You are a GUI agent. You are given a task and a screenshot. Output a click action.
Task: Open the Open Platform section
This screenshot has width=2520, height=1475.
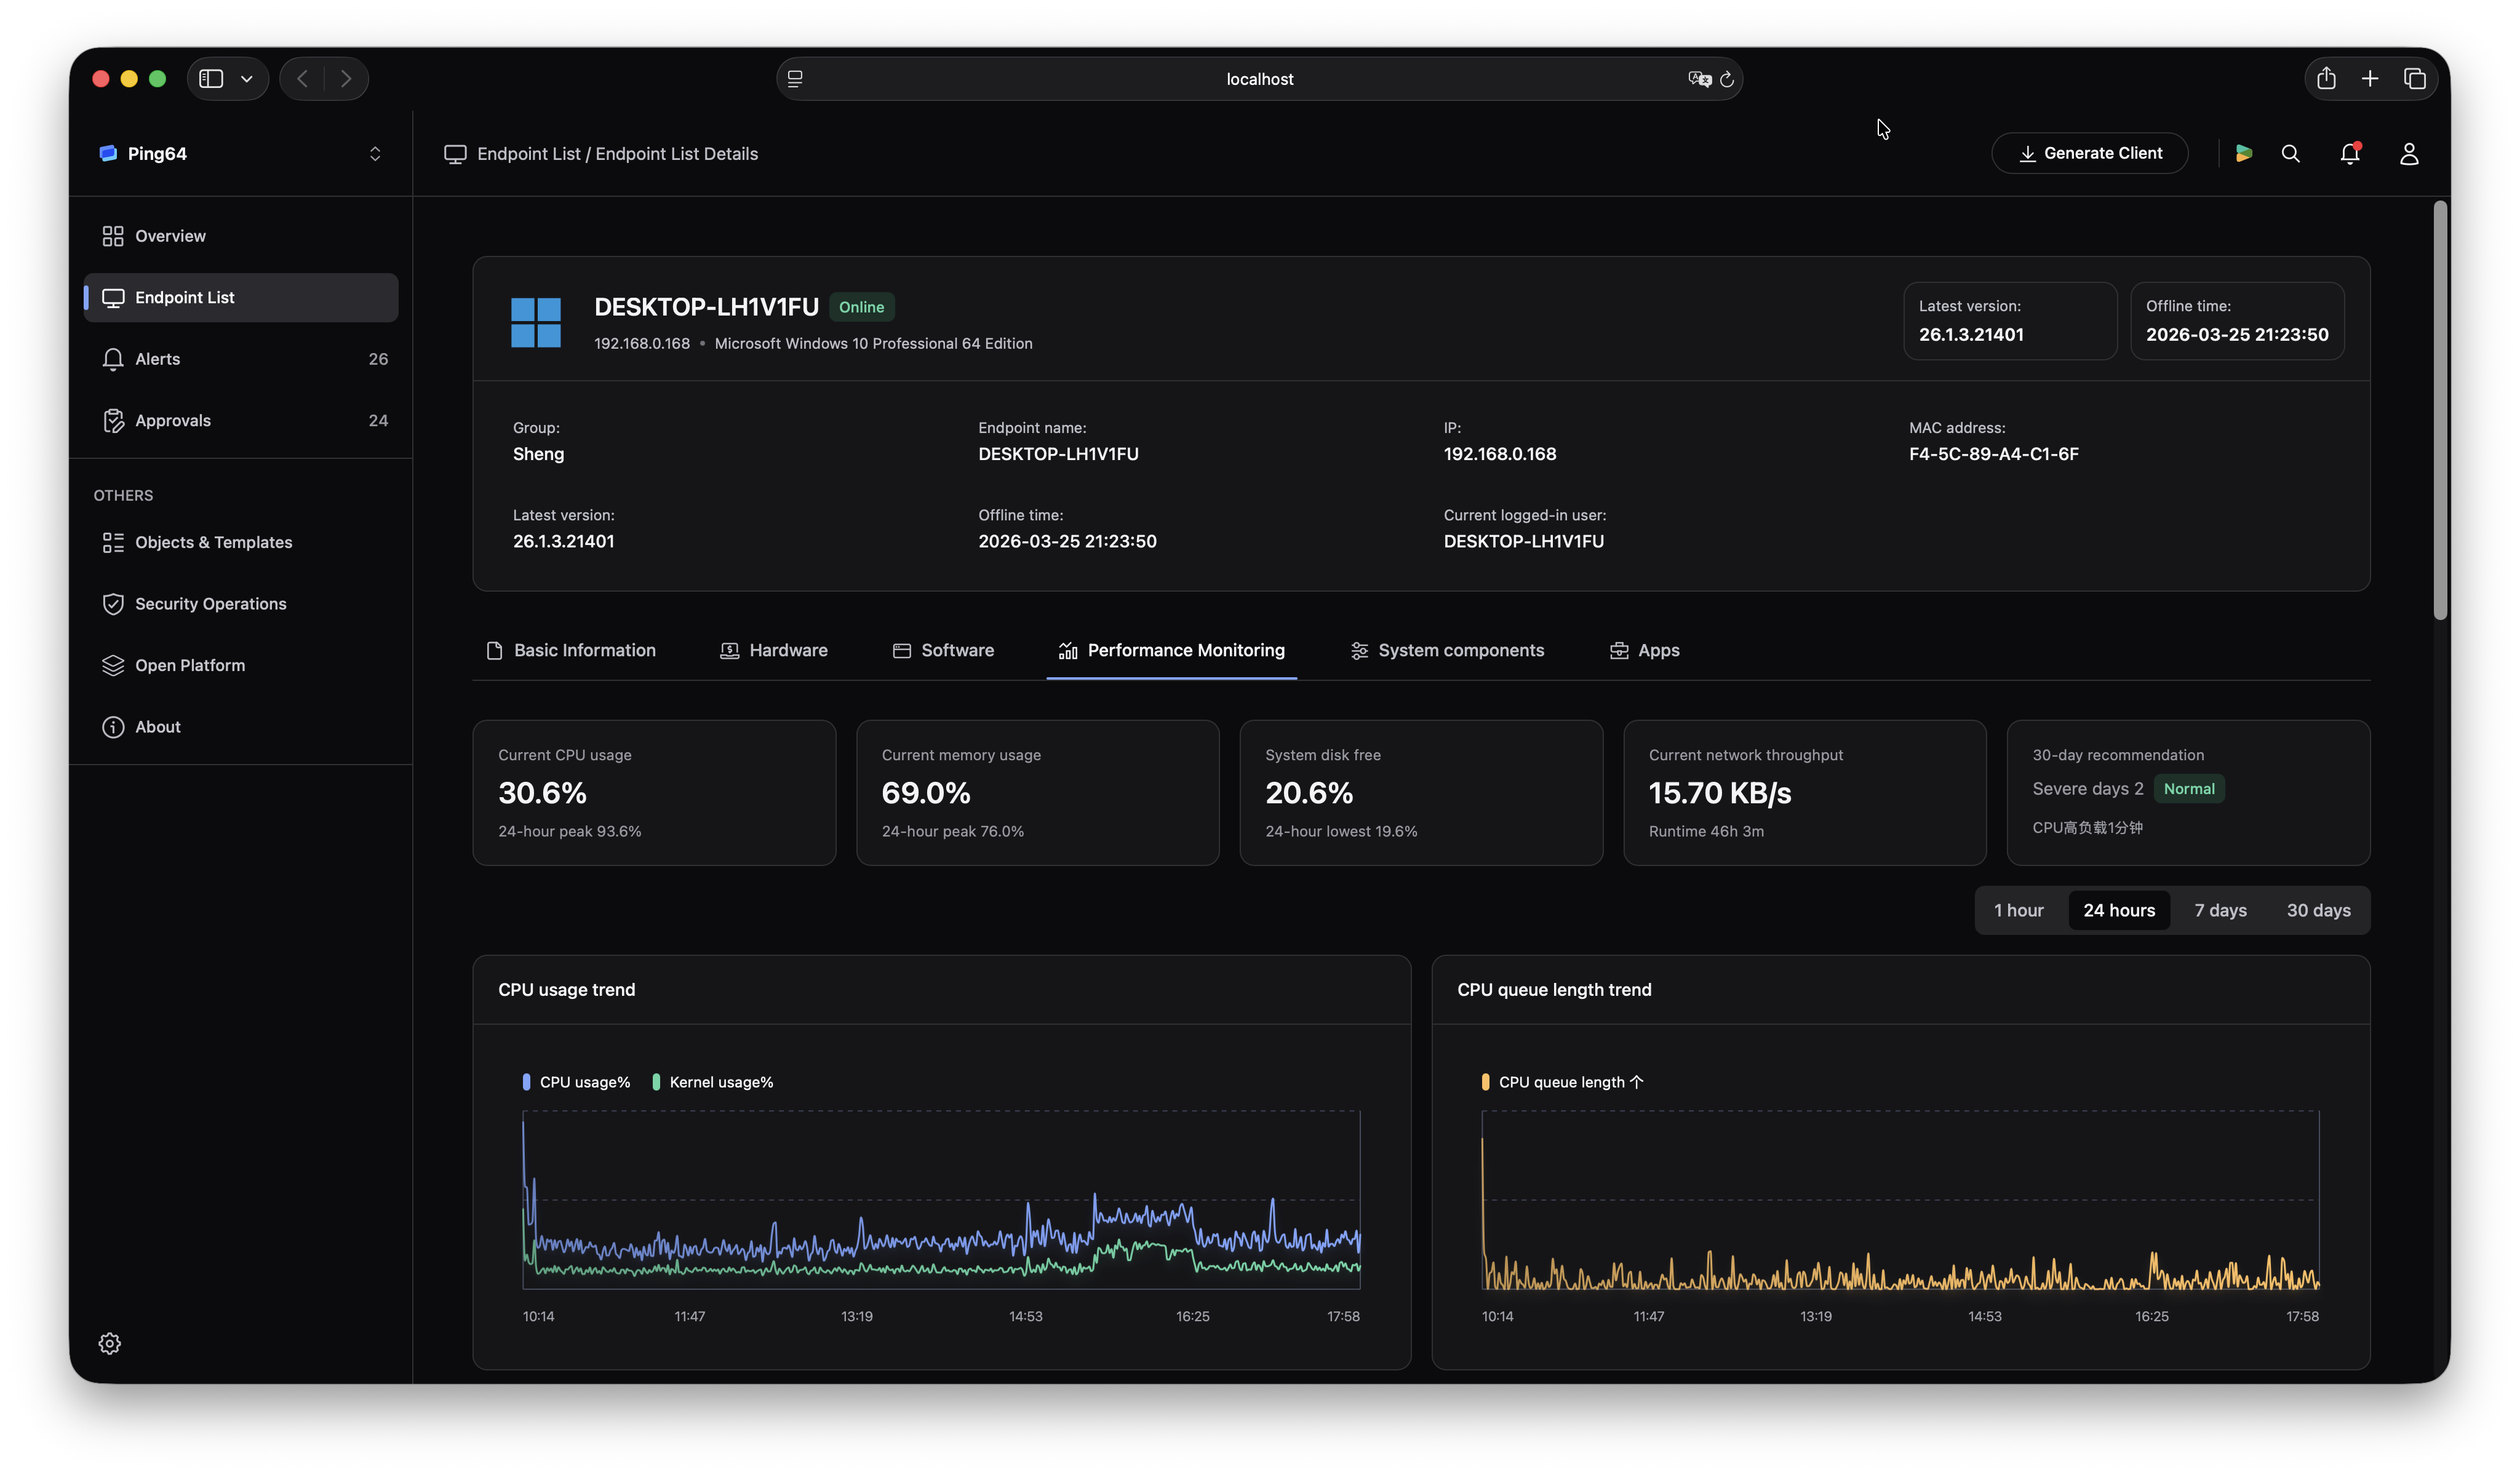point(190,665)
